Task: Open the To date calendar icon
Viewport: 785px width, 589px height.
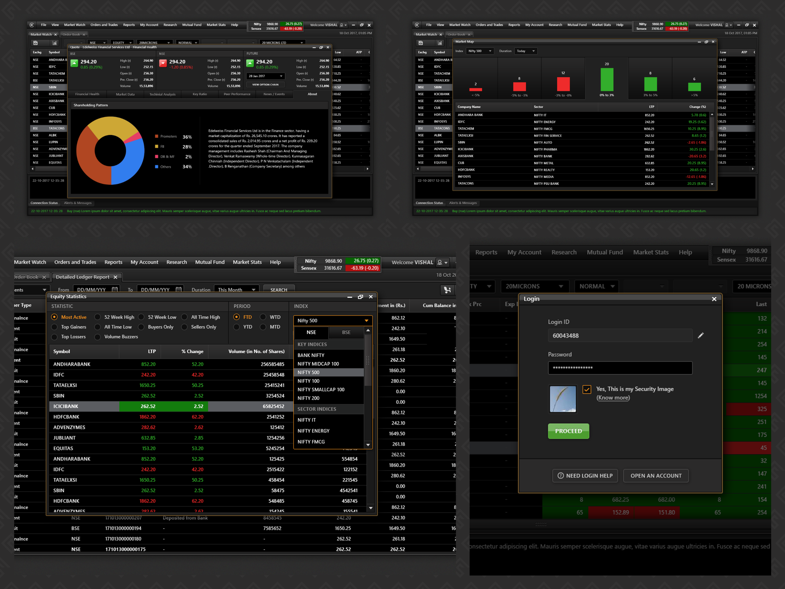Action: click(178, 289)
